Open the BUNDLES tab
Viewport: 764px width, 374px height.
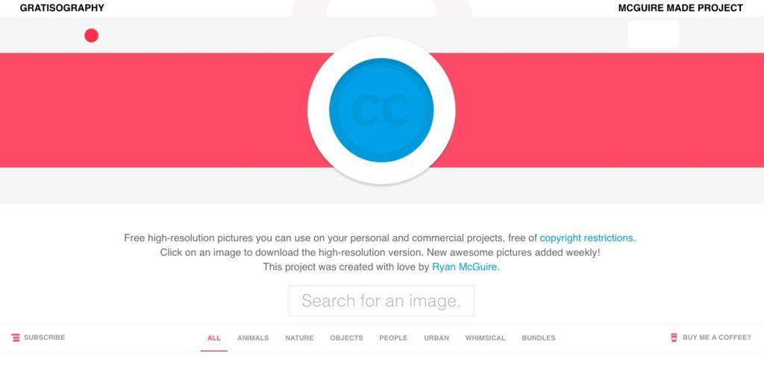coord(539,338)
